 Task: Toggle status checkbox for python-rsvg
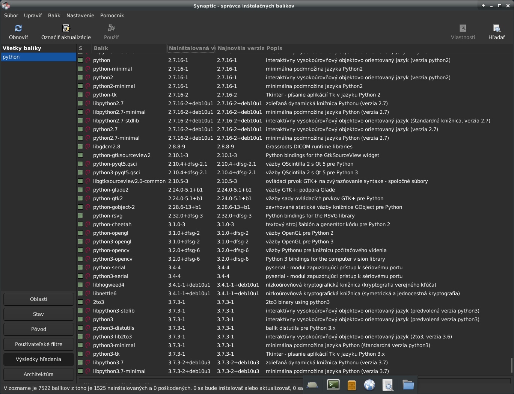pos(80,216)
